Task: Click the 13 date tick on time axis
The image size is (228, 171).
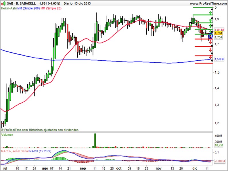Action: click(172, 168)
